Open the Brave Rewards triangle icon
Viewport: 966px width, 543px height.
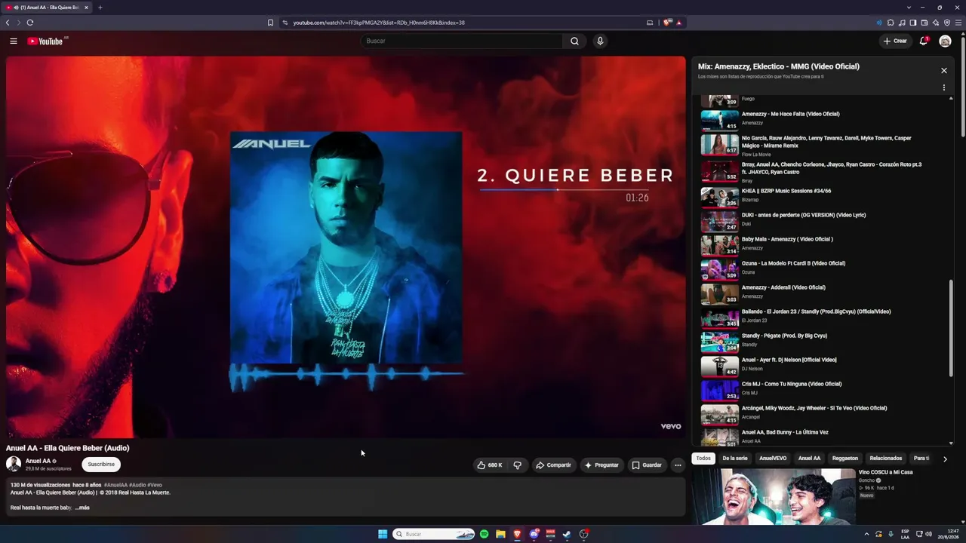point(679,23)
